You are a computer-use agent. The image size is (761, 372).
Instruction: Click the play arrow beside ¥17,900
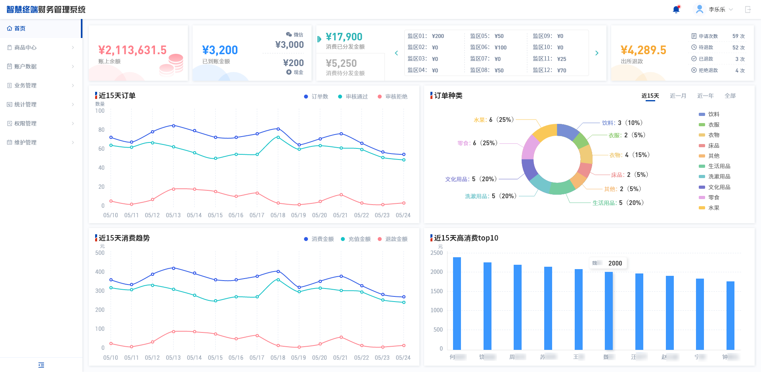click(319, 39)
